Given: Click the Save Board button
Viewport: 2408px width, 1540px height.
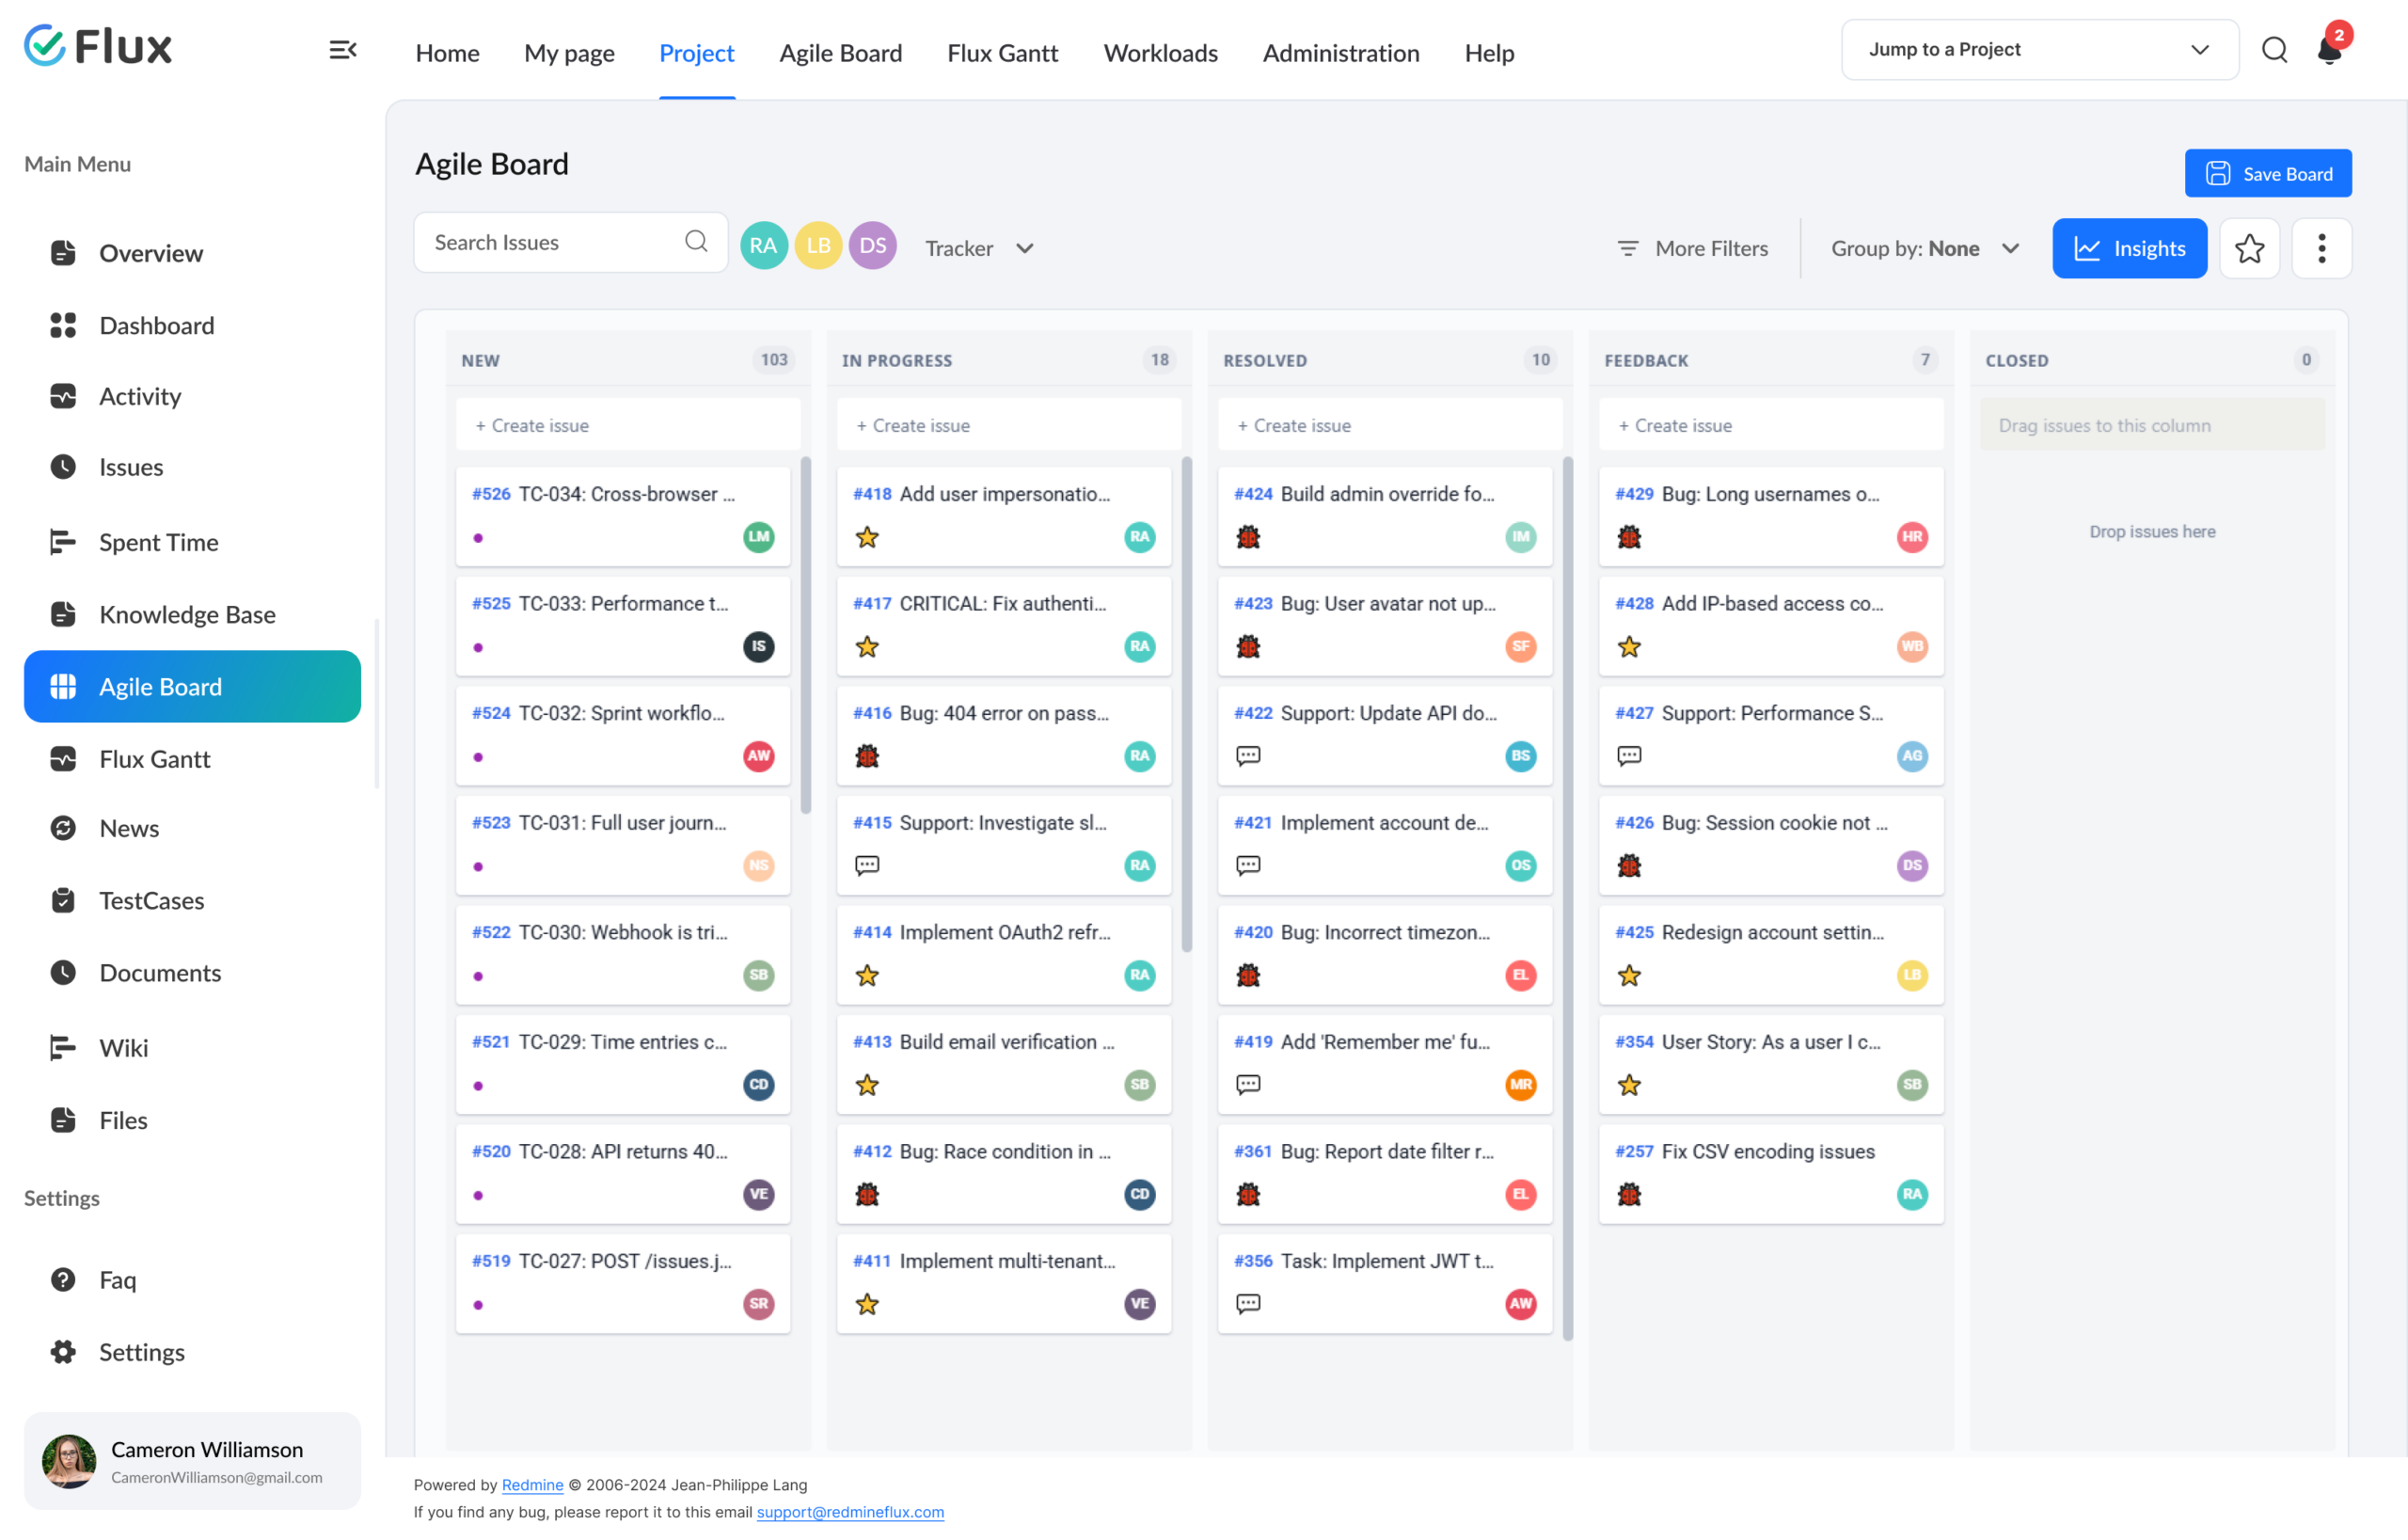Looking at the screenshot, I should coord(2267,174).
